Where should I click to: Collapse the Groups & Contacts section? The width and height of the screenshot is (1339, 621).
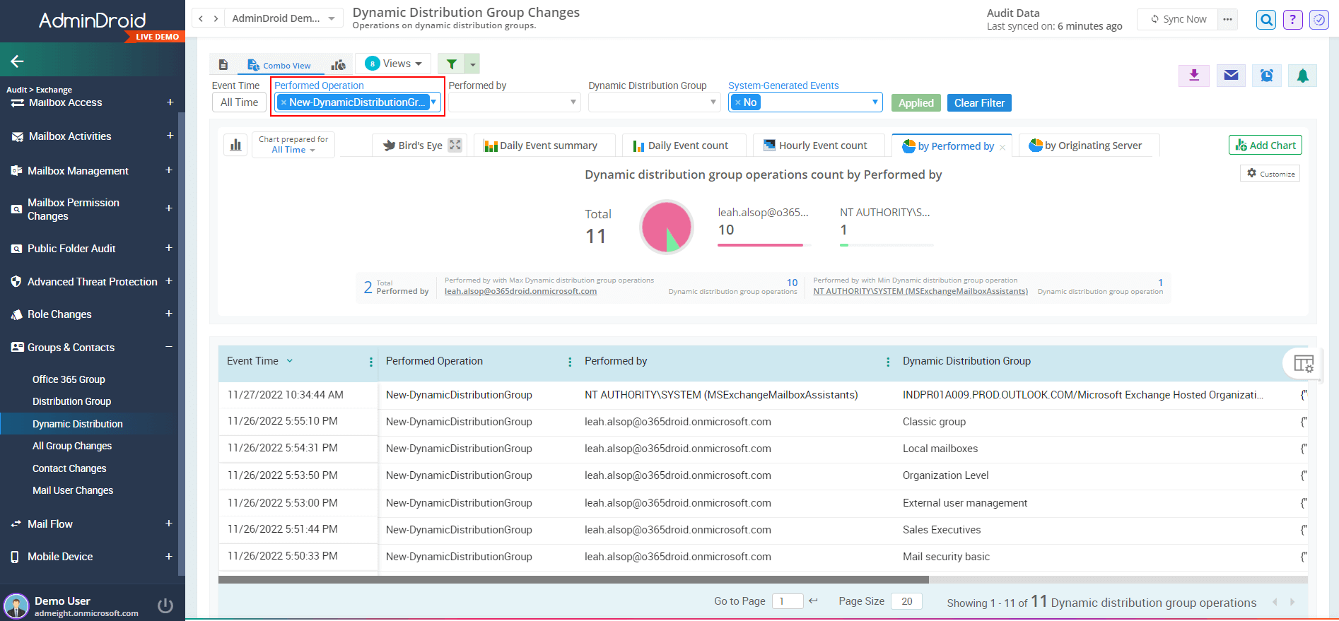169,347
